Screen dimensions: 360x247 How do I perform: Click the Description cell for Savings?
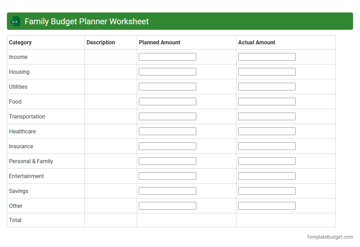pos(110,191)
